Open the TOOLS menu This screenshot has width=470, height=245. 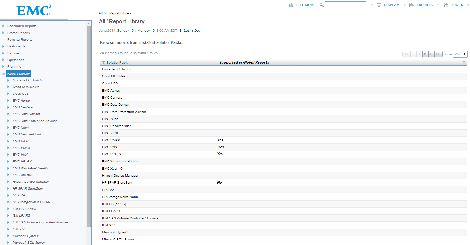(457, 5)
